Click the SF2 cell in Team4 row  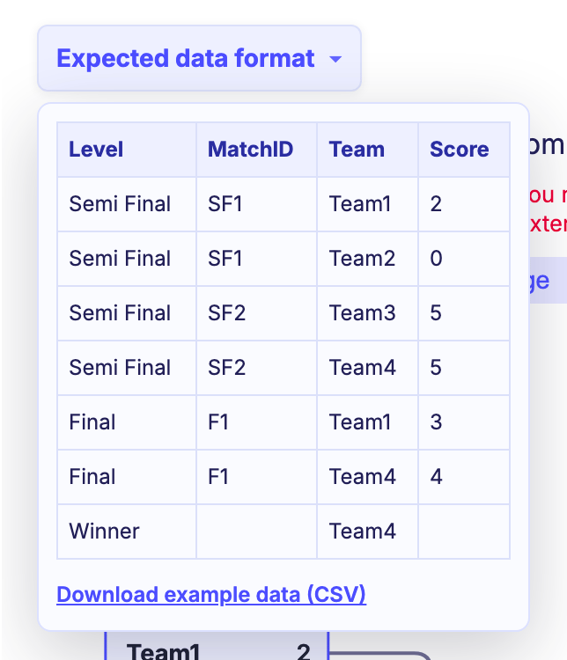(x=256, y=368)
